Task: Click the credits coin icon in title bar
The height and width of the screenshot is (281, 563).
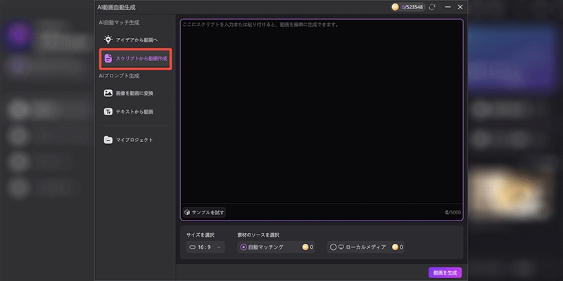Action: [x=396, y=7]
